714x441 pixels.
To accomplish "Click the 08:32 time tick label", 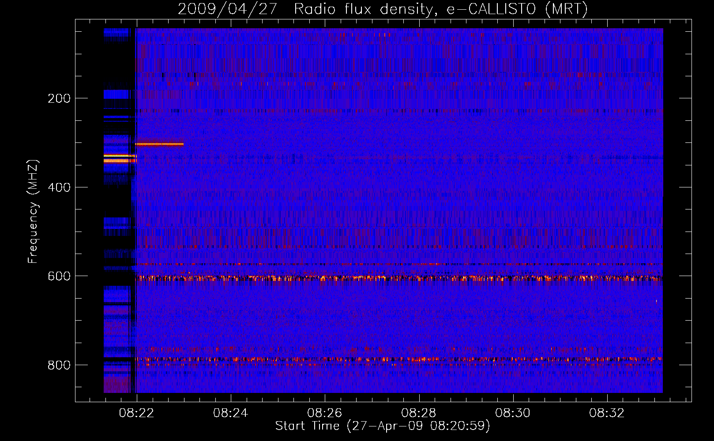I will 607,413.
